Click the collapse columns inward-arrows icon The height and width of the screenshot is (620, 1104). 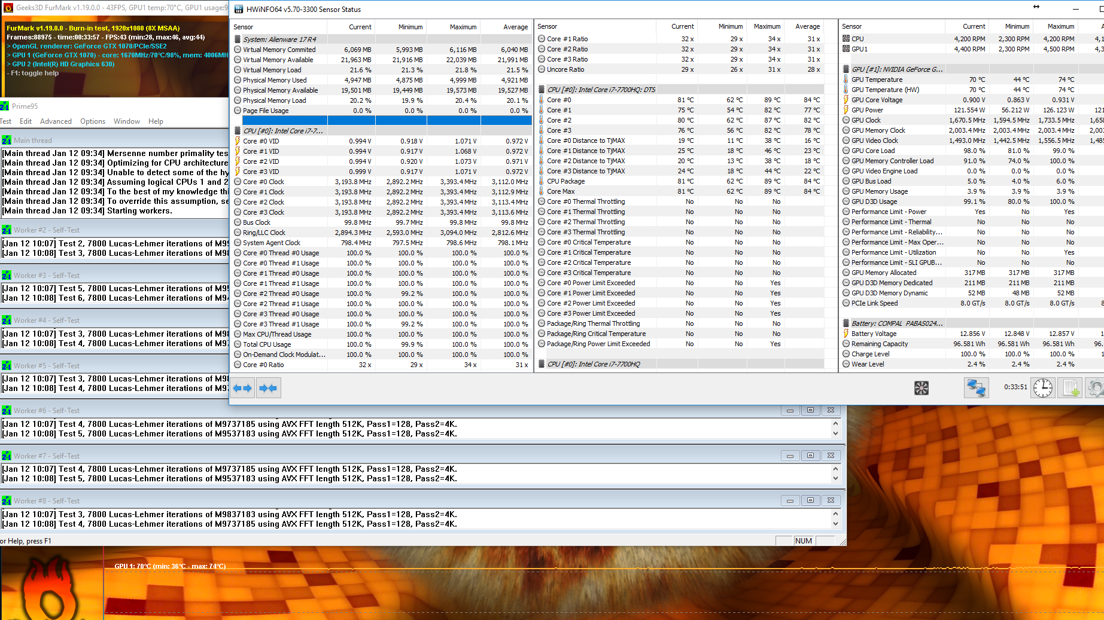pyautogui.click(x=268, y=389)
